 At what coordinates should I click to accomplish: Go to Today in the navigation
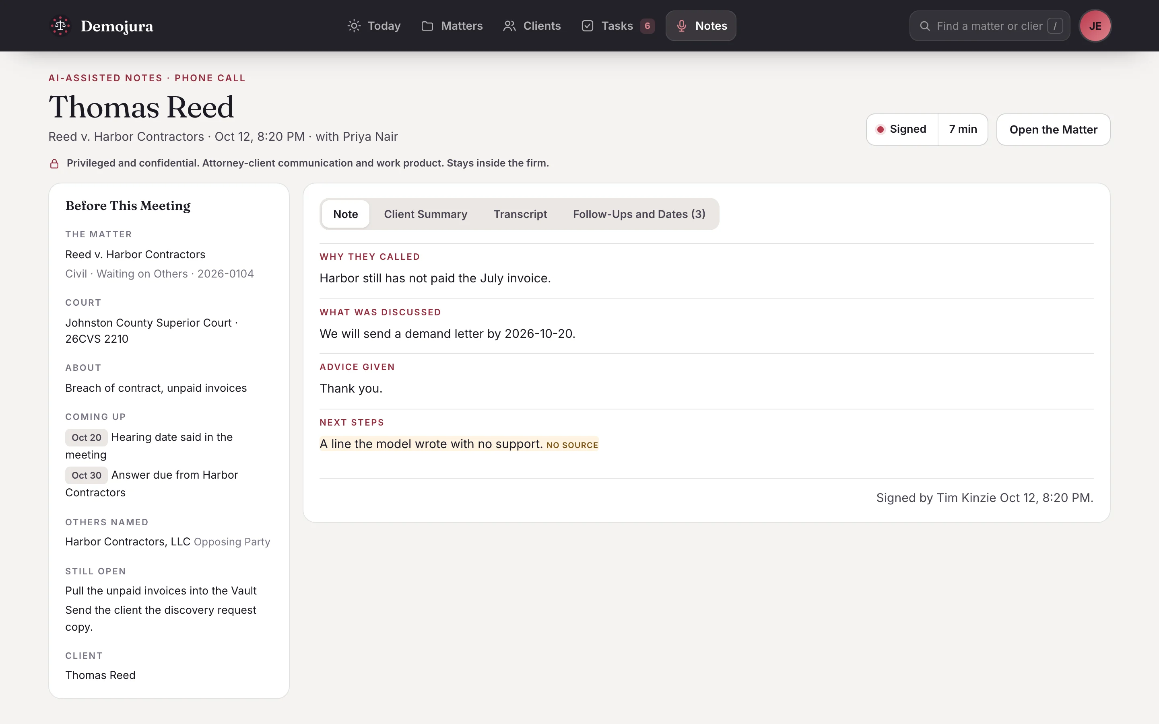click(x=374, y=26)
